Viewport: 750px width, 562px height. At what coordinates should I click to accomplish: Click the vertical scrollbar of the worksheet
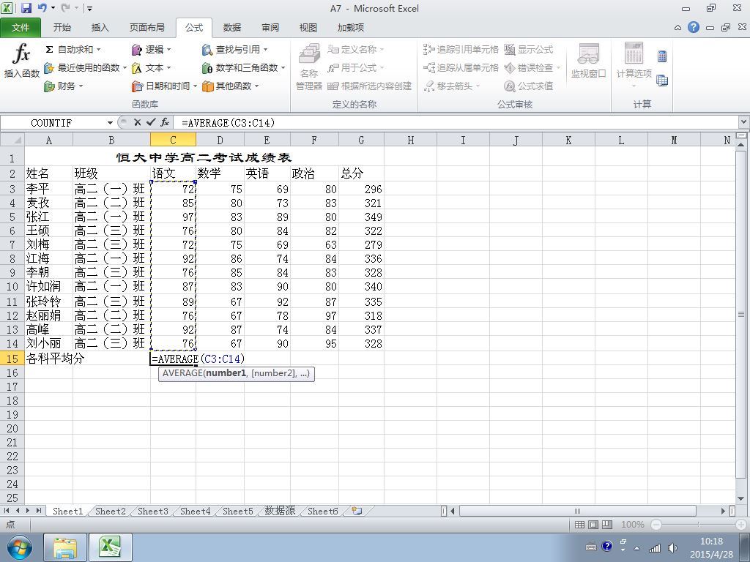741,314
